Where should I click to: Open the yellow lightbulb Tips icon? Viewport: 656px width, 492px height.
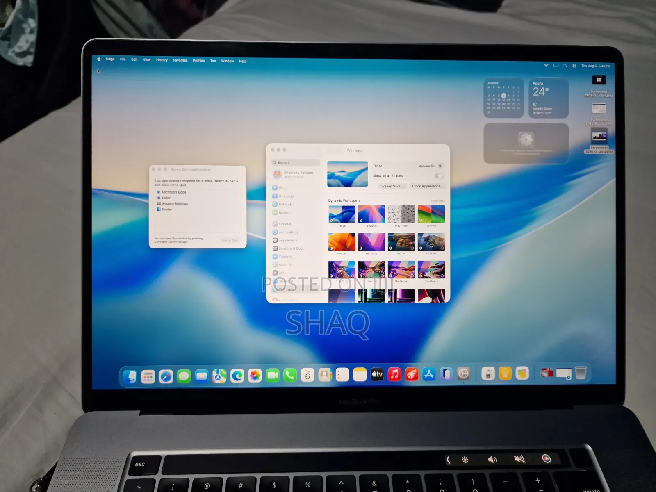click(x=505, y=373)
